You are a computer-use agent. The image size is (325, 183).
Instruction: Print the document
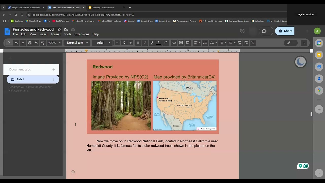30,43
